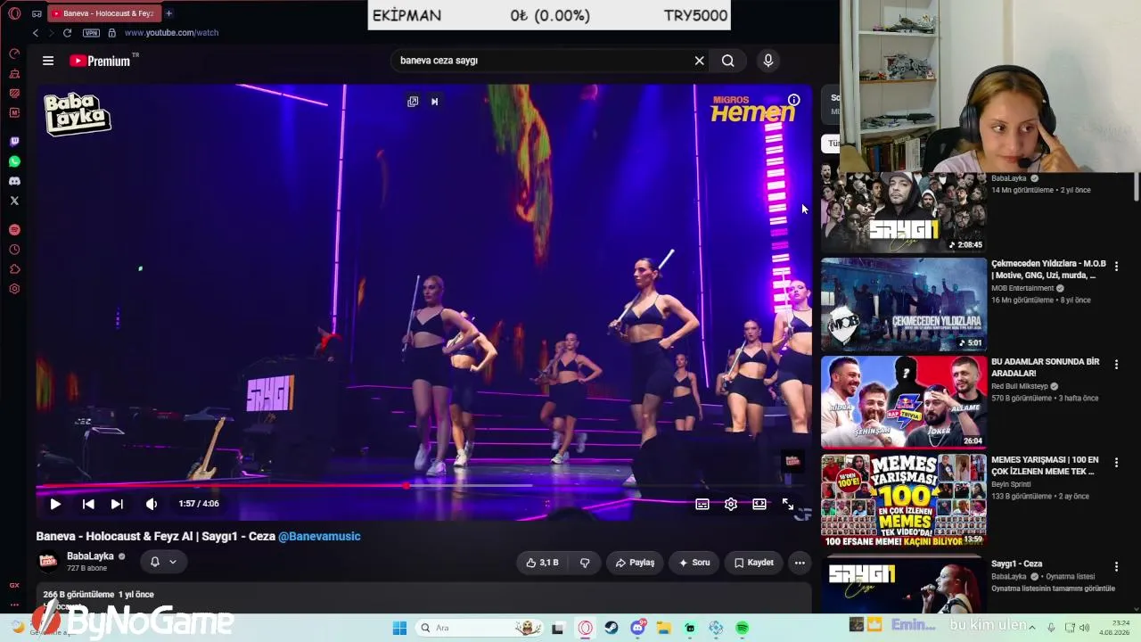Viewport: 1141px width, 642px height.
Task: Open the Soru ask button
Action: click(x=694, y=563)
